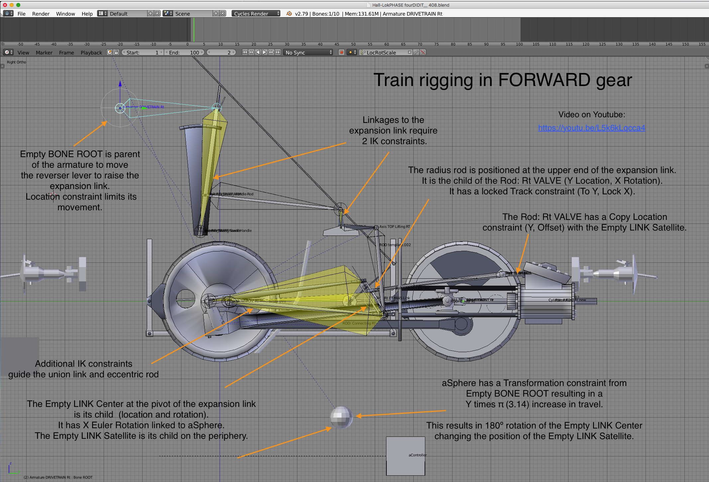Click the current frame field showing 2
The image size is (709, 482).
click(221, 52)
